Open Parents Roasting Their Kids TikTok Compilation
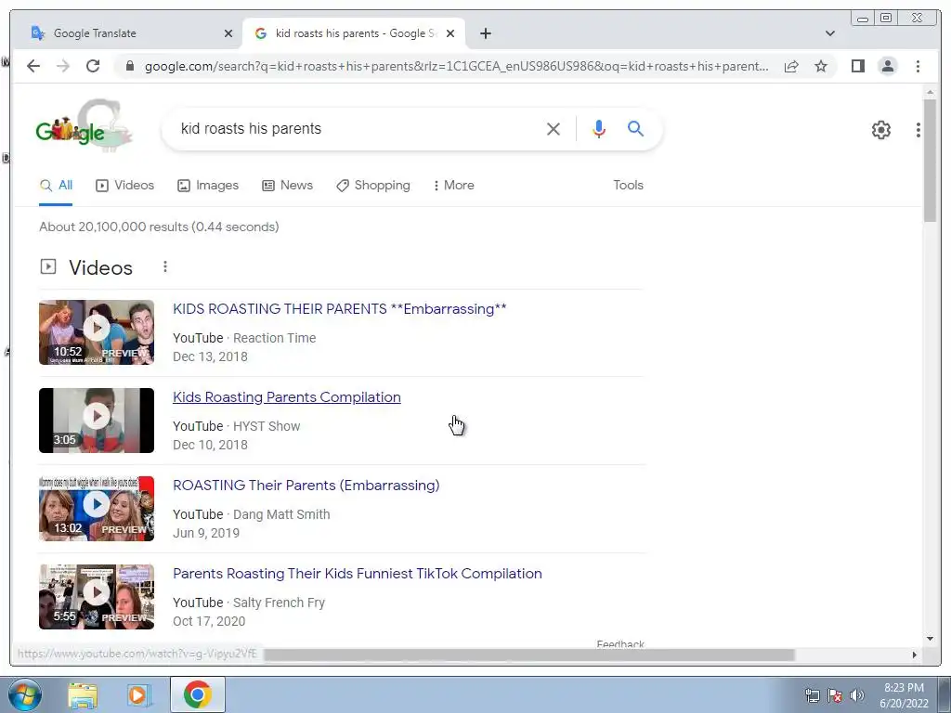 pos(358,574)
